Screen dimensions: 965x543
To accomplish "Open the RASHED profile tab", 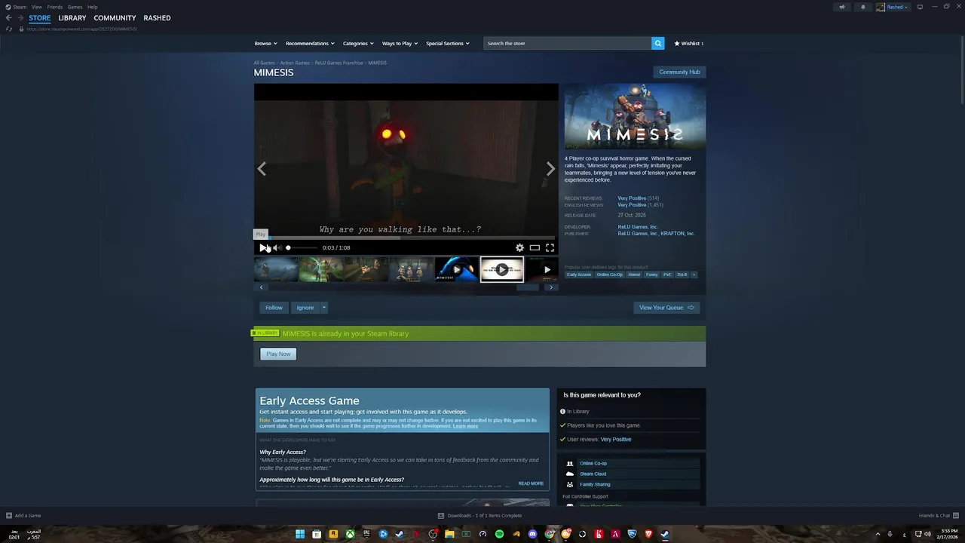I will 157,18.
